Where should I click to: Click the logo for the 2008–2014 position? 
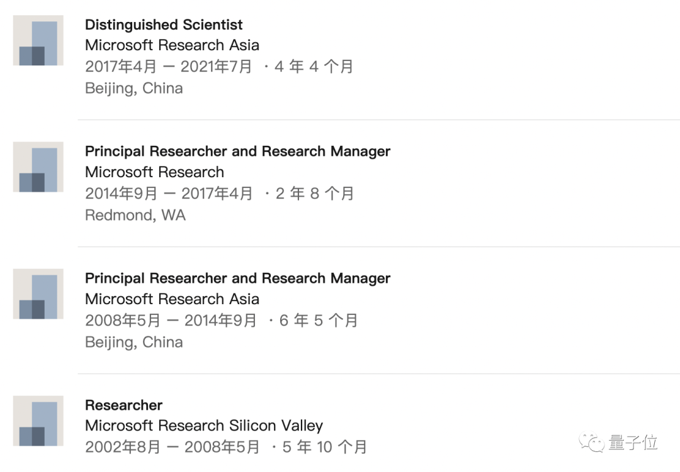(x=38, y=294)
